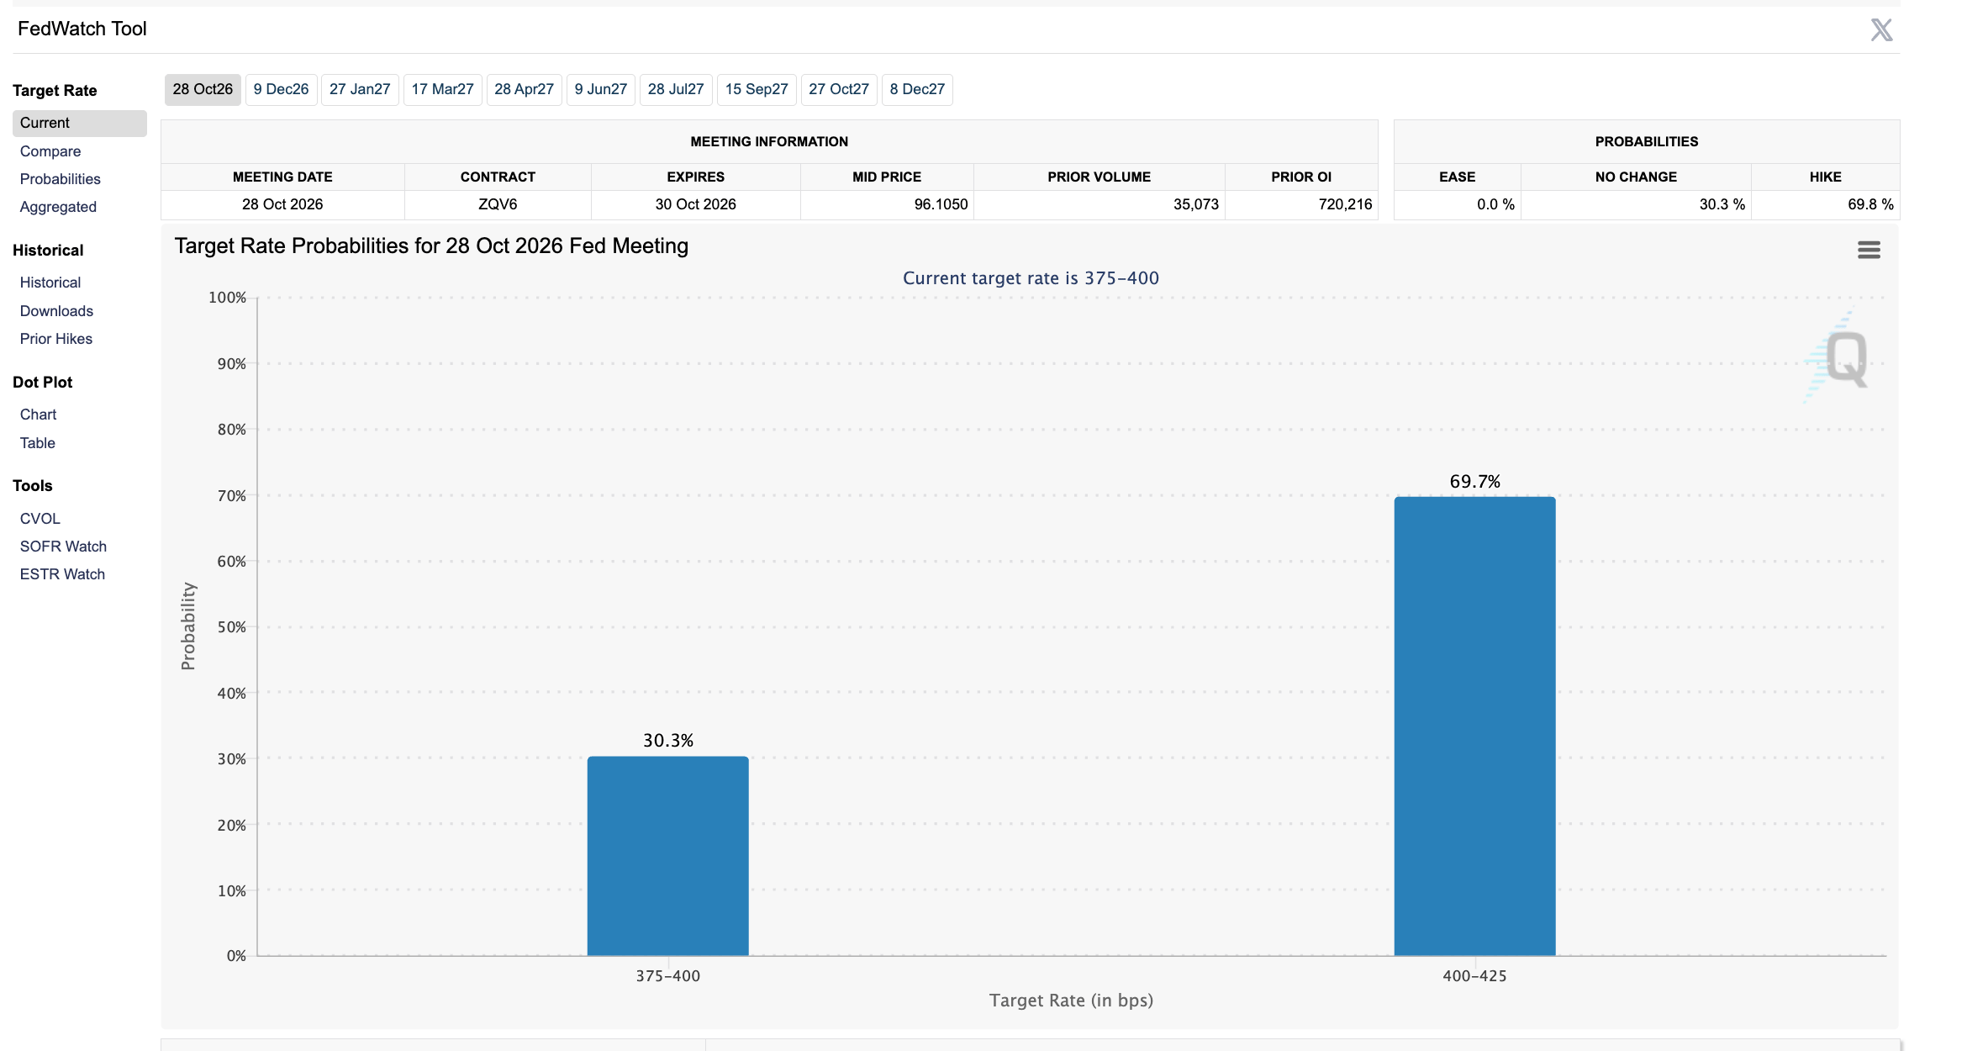Choose the 28 Apr27 meeting tab
The height and width of the screenshot is (1051, 1967).
click(x=524, y=89)
